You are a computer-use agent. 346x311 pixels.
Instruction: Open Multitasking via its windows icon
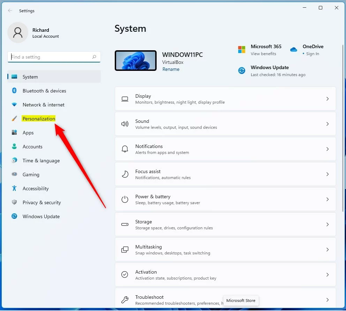[125, 250]
